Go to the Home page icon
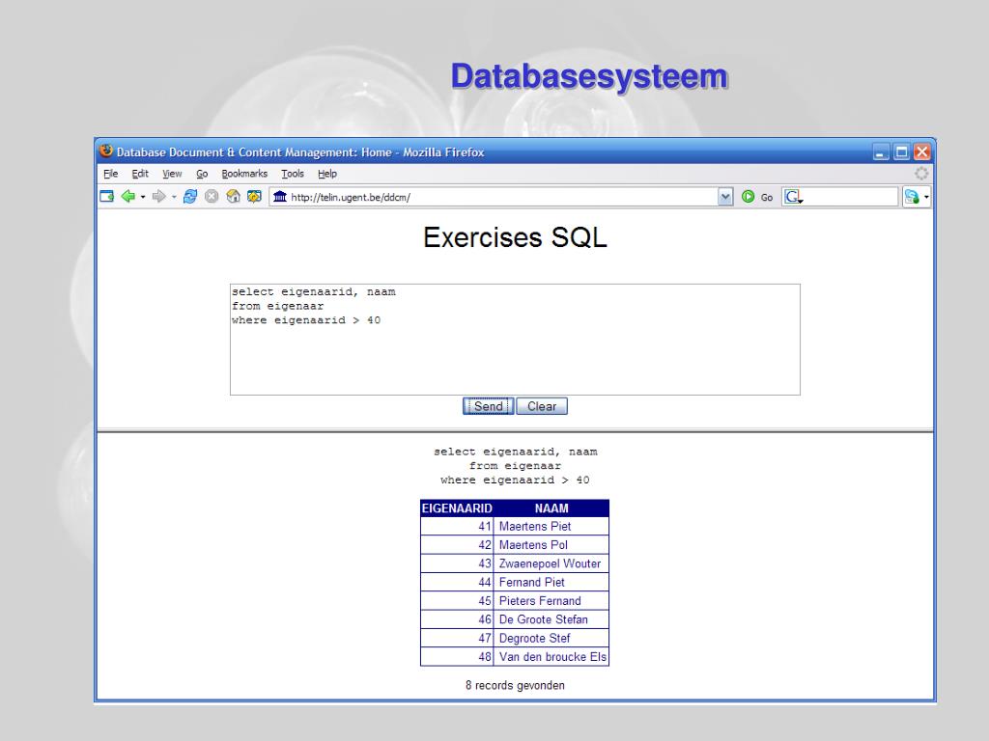The image size is (989, 741). click(234, 197)
